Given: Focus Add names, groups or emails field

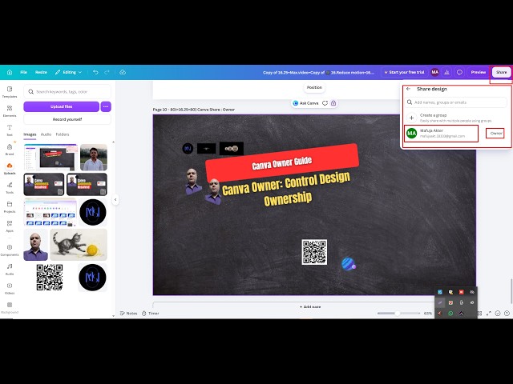Looking at the screenshot, I should tap(455, 102).
